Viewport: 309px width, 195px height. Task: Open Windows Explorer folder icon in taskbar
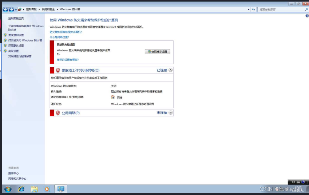[x=34, y=189]
